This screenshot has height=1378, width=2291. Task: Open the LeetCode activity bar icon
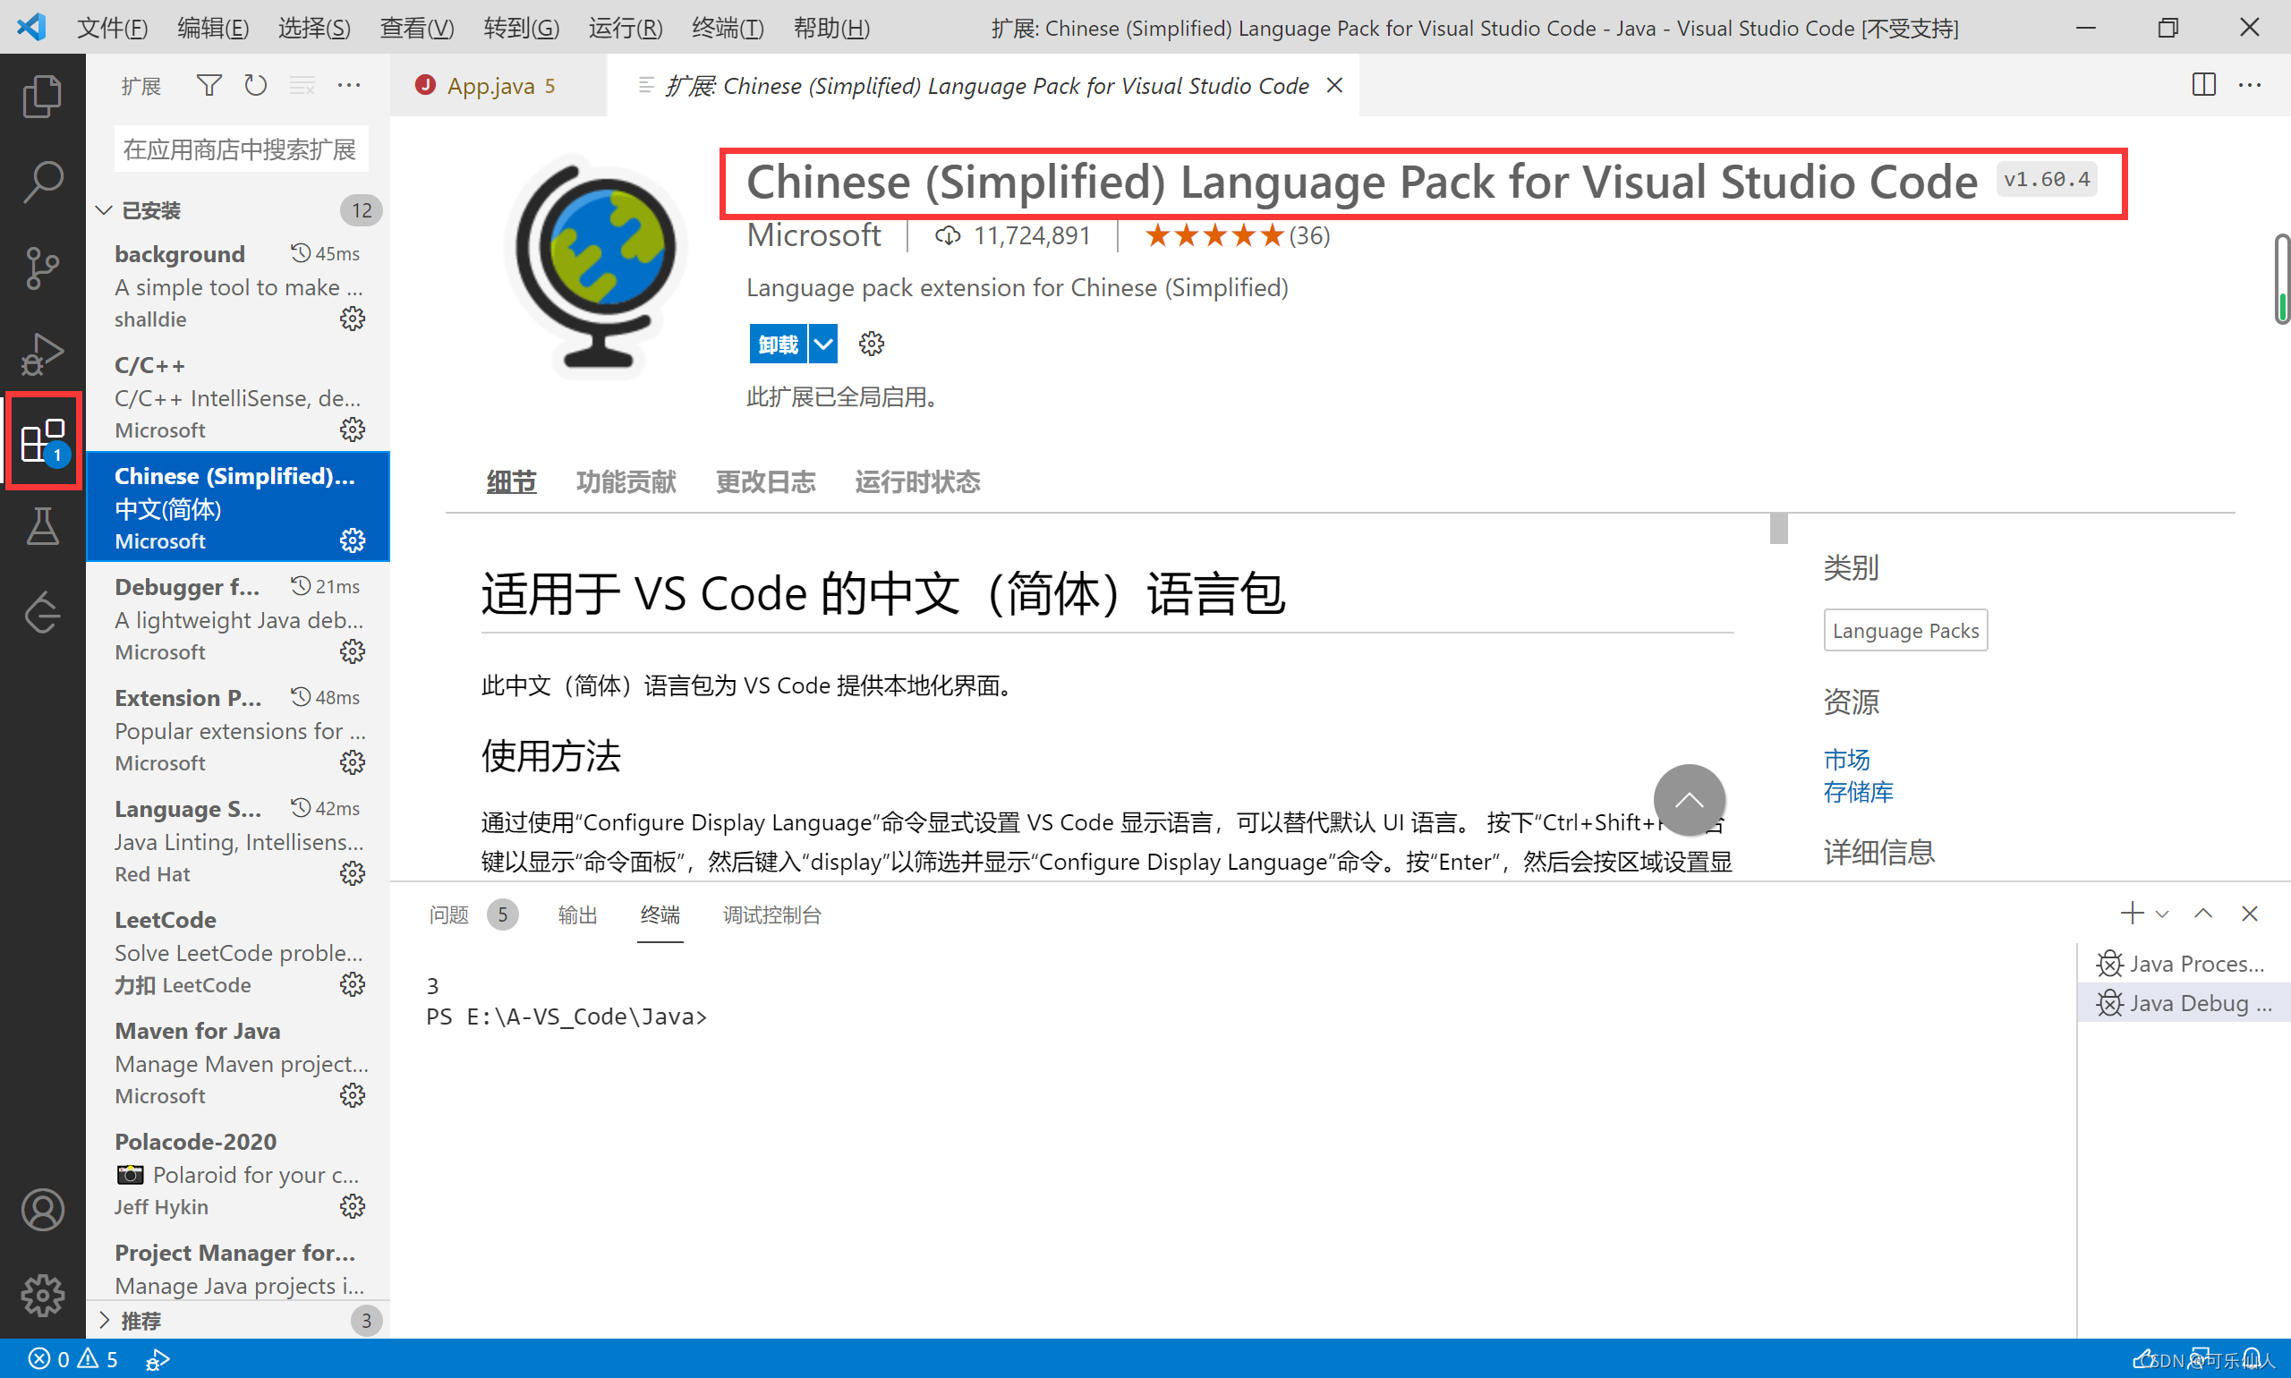pyautogui.click(x=42, y=612)
